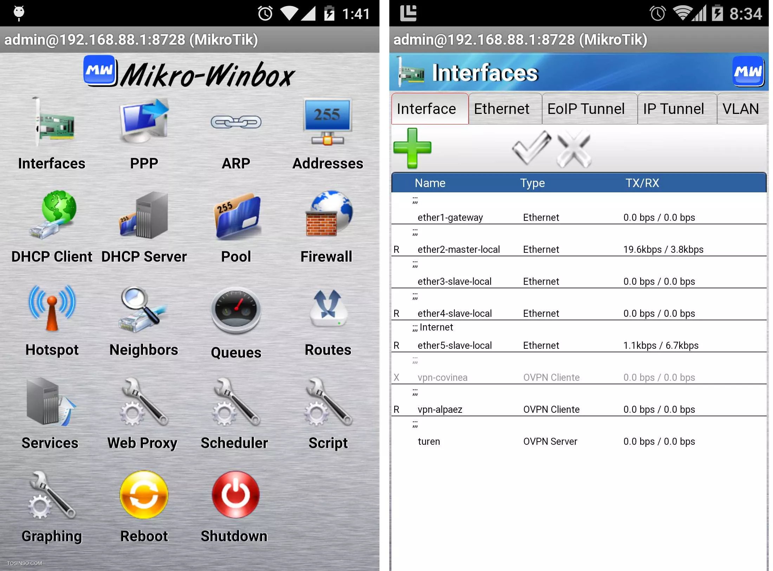The image size is (773, 571).
Task: Select the ether5-slave-local row
Action: point(579,336)
